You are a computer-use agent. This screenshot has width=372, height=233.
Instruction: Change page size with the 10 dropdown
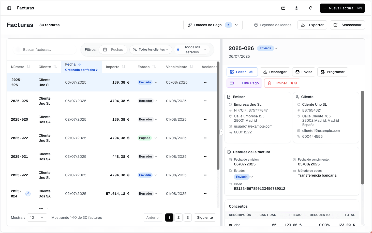tap(37, 218)
